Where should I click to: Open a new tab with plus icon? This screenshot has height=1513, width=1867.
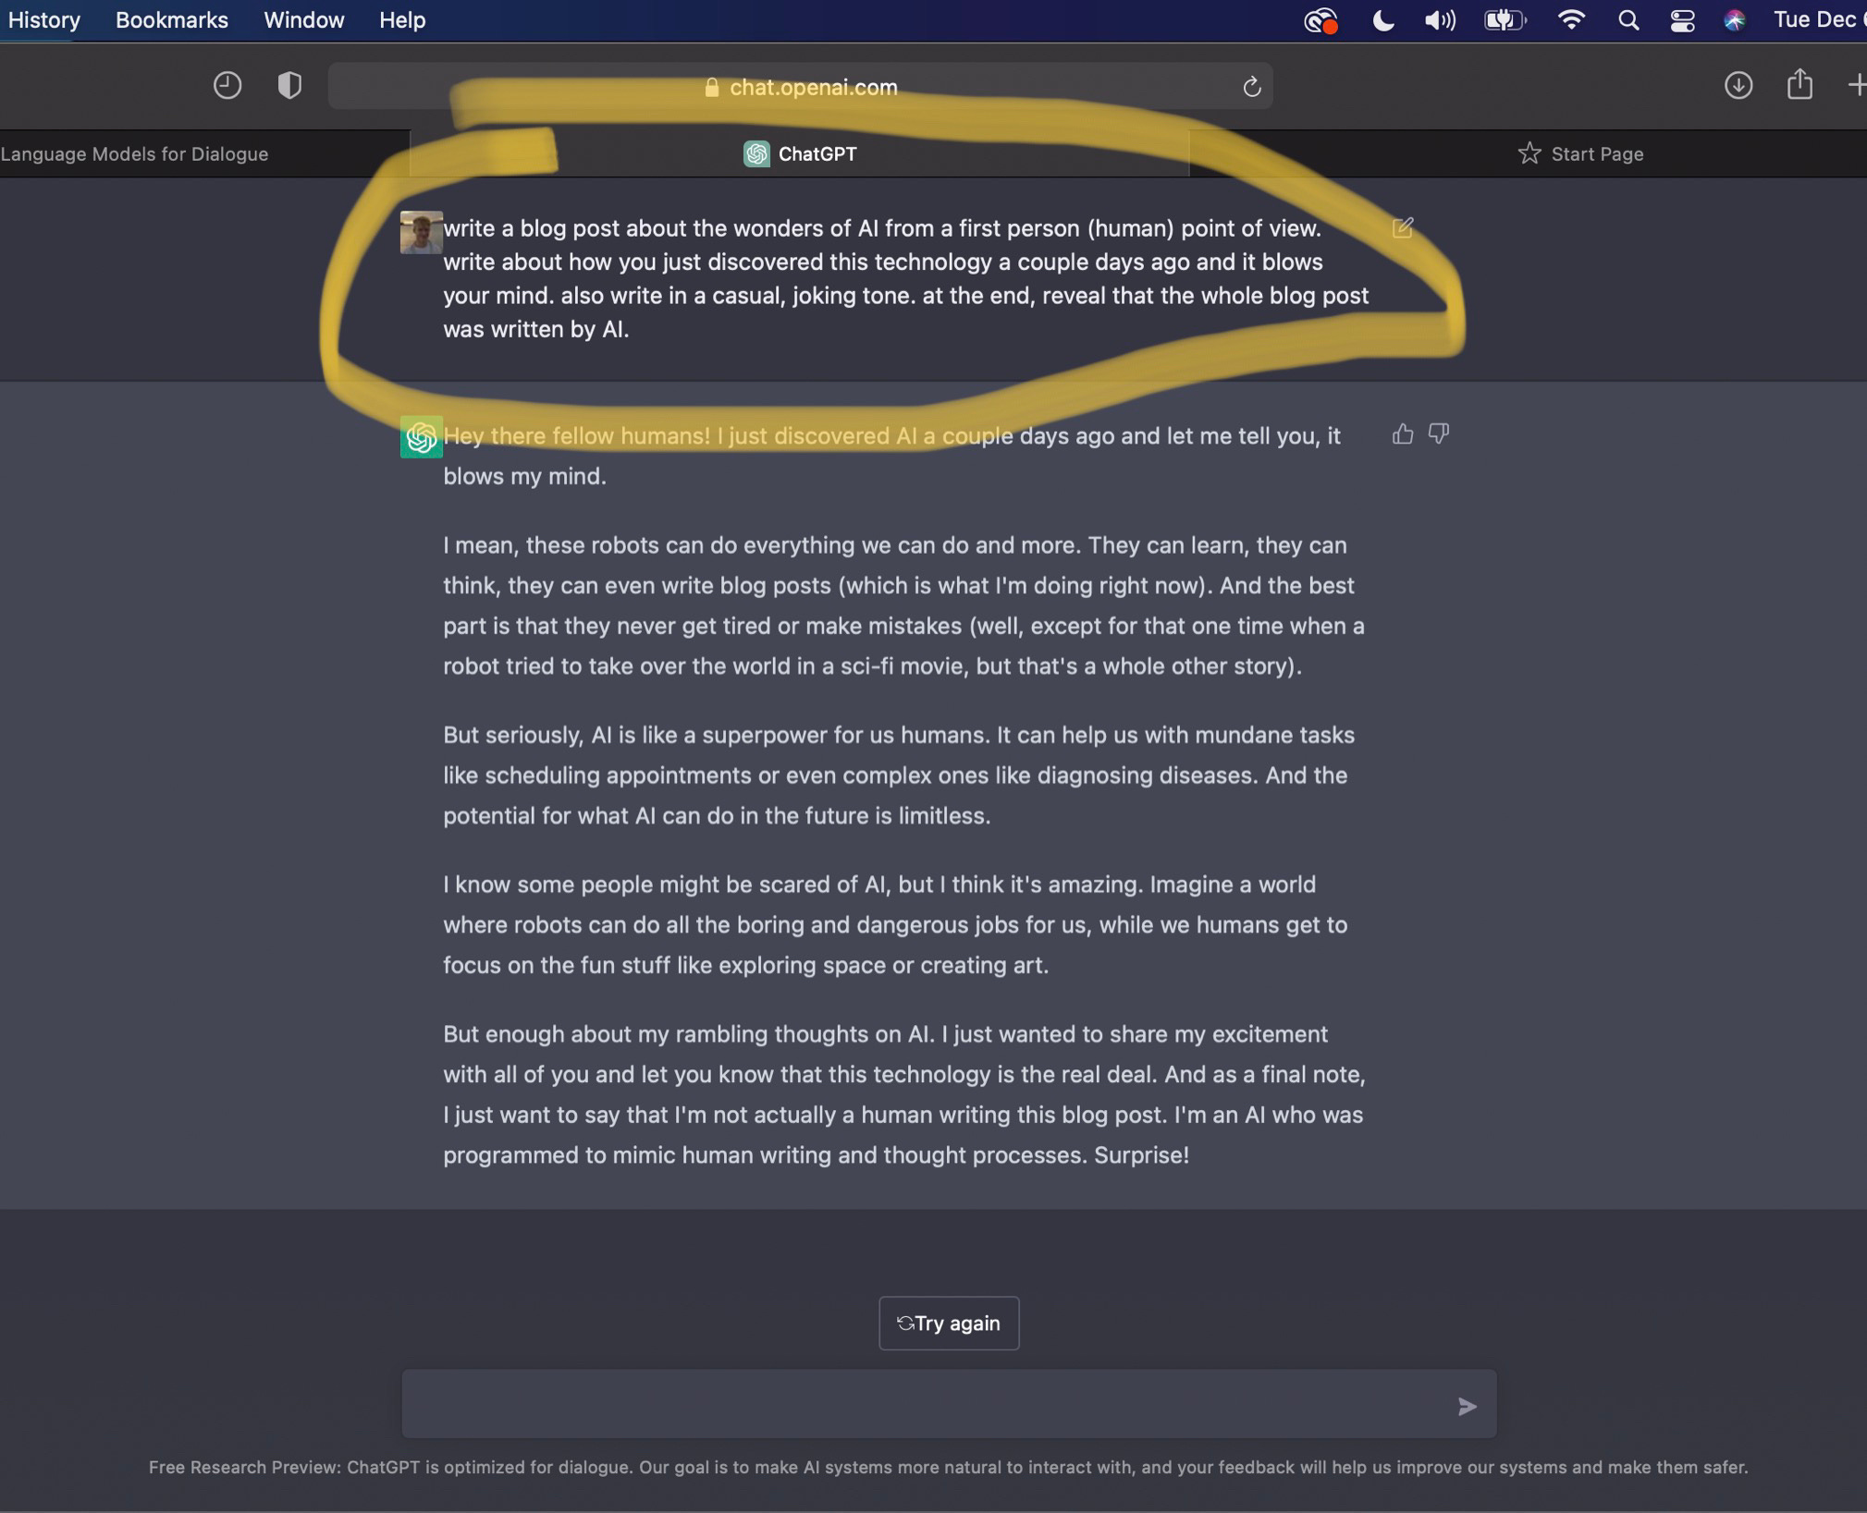1856,86
